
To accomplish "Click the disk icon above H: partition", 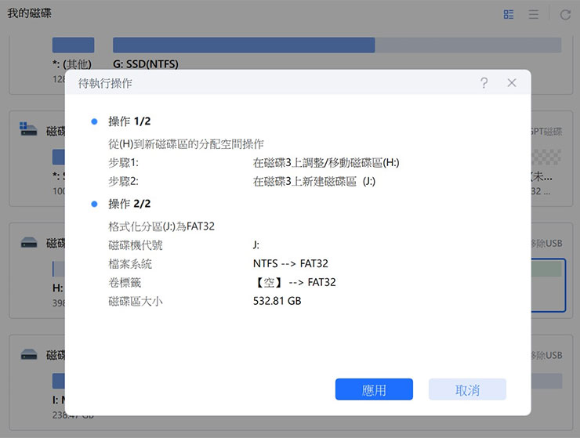I will [x=28, y=243].
